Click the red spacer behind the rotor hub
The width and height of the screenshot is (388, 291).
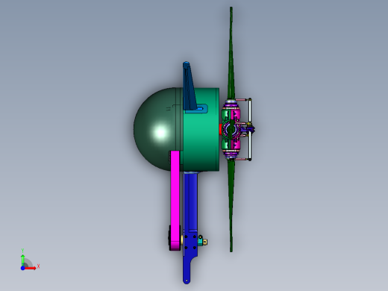click(x=220, y=129)
